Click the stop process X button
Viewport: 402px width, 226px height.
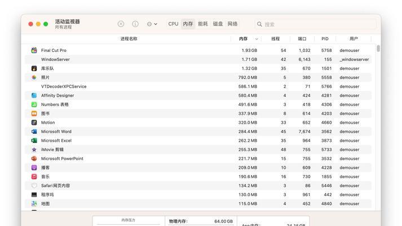(x=121, y=24)
